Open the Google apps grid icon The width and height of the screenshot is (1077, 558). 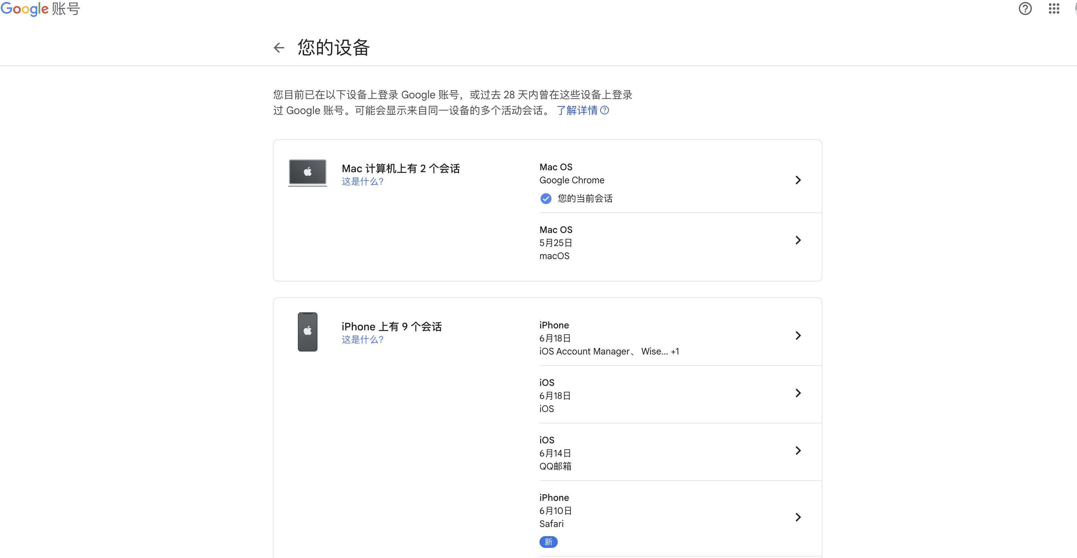[1054, 8]
